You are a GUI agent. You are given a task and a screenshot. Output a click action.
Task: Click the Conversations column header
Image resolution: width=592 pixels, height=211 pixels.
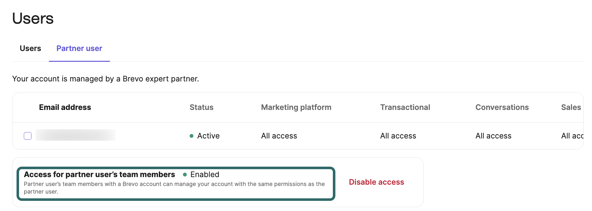tap(502, 107)
